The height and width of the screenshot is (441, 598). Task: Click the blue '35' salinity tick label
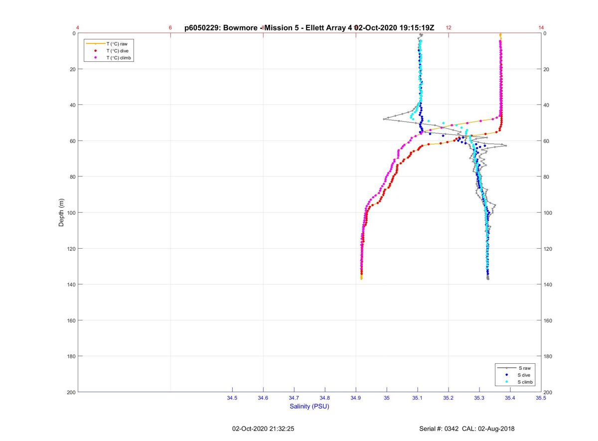387,398
